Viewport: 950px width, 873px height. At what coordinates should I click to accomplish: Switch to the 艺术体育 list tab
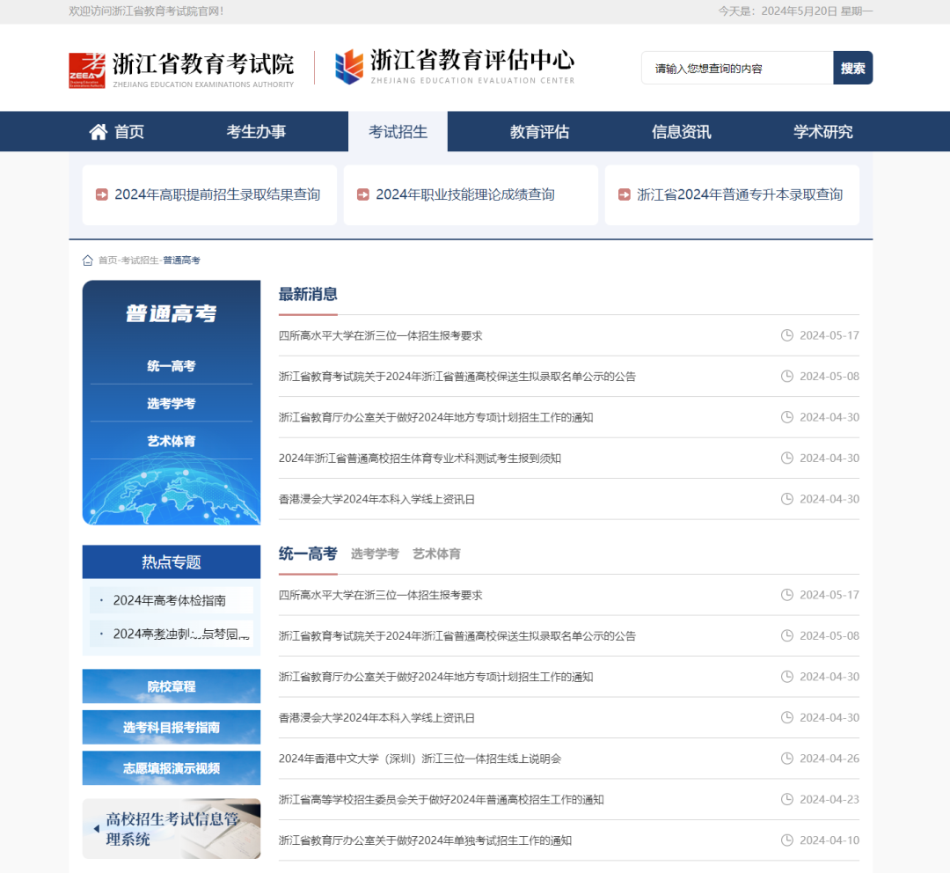click(x=436, y=554)
